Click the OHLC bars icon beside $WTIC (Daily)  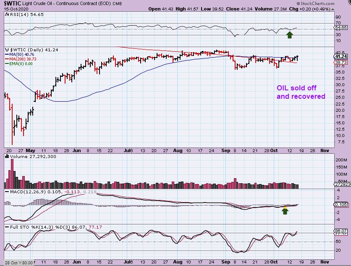[x=7, y=50]
